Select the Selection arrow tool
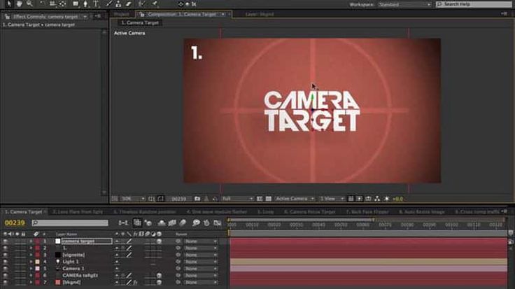515x289 pixels. click(8, 4)
